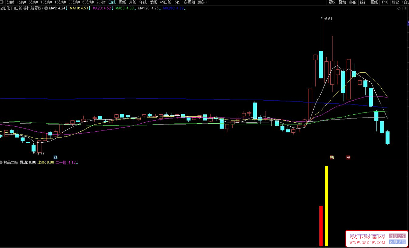This screenshot has height=248, width=409.
Task: Expand the 更多 periods menu
Action: (202, 2)
